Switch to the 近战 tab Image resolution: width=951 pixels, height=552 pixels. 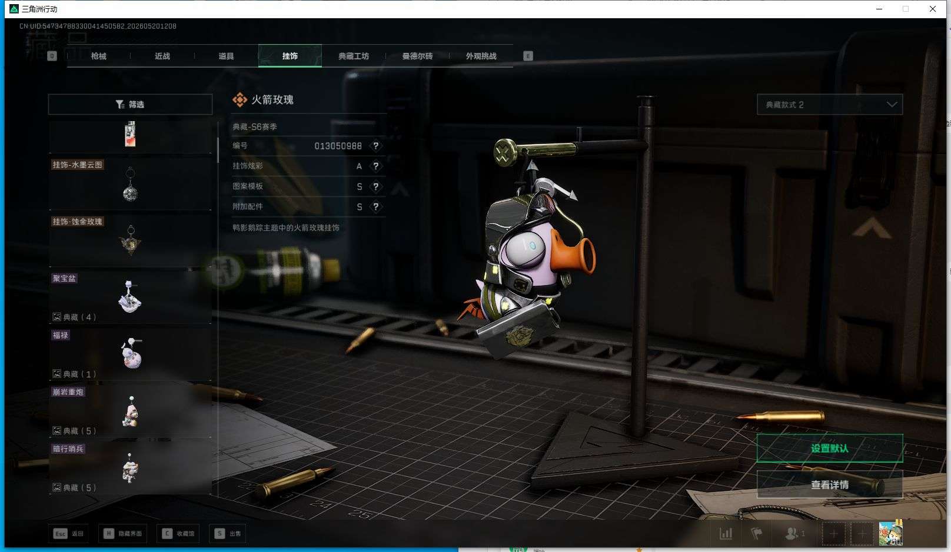pyautogui.click(x=162, y=56)
